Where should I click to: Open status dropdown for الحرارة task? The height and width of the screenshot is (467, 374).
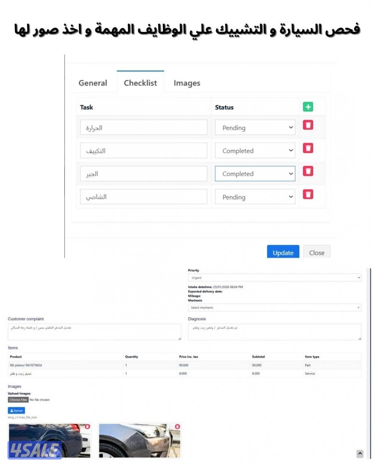tap(255, 128)
